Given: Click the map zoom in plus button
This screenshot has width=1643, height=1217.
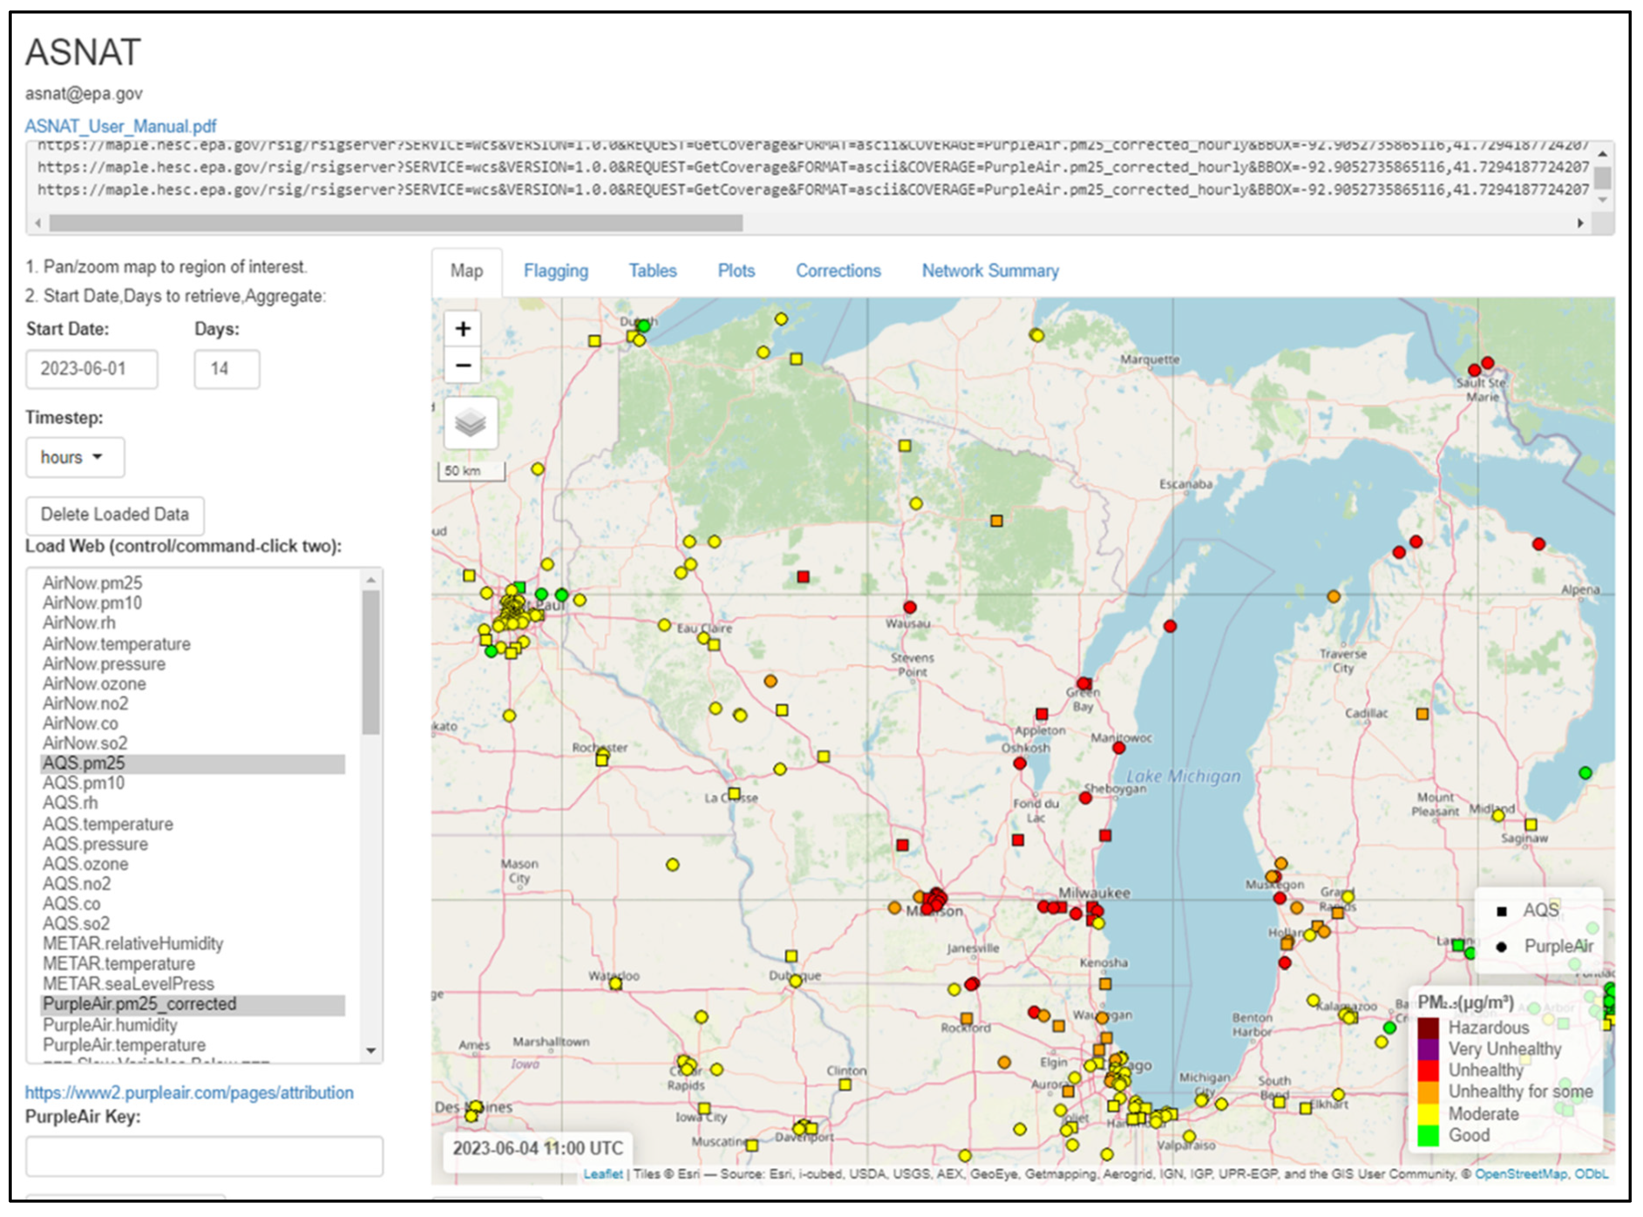Looking at the screenshot, I should click(462, 329).
